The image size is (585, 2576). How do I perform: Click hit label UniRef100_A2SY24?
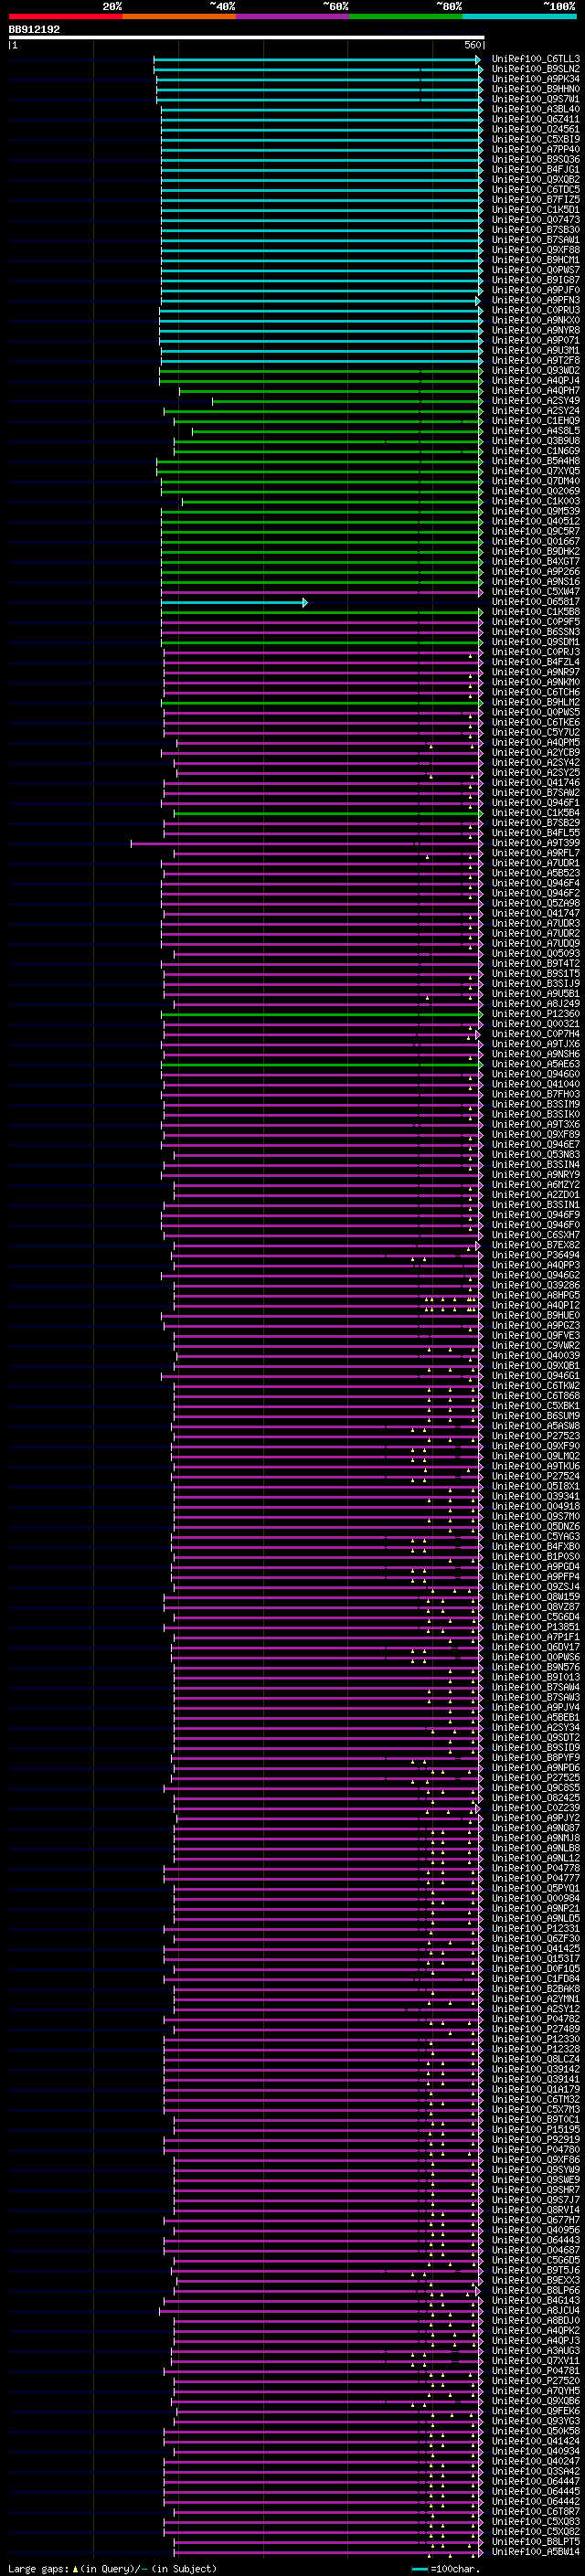[535, 411]
